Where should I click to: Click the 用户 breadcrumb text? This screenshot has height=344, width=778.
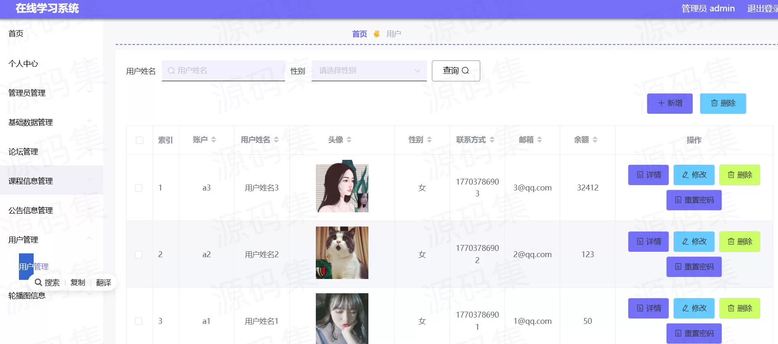tap(394, 34)
